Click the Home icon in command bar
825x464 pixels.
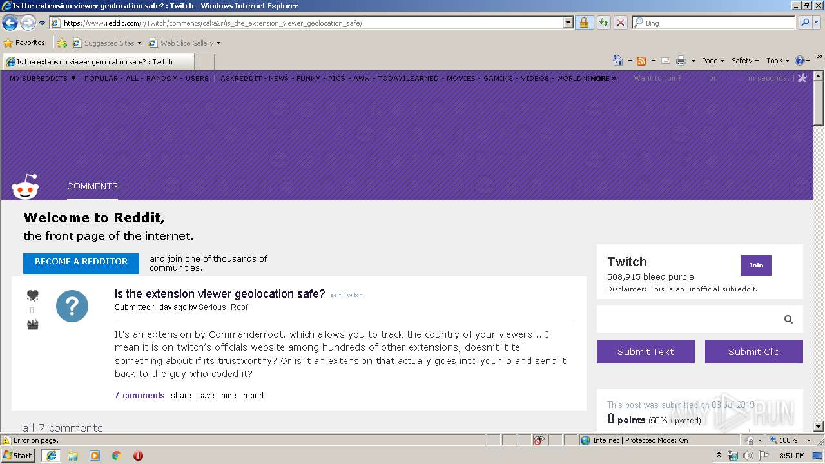(x=618, y=61)
